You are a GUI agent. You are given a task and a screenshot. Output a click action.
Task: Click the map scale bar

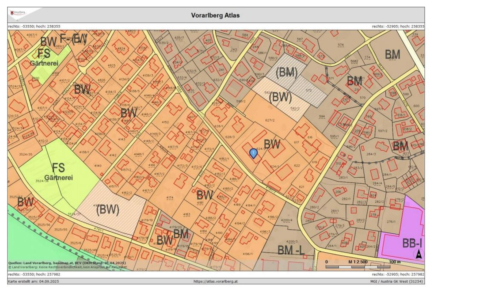click(357, 267)
